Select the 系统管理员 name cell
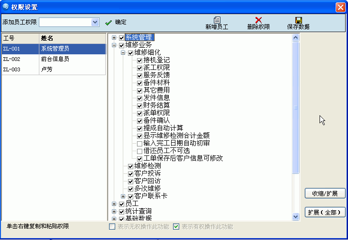Screen dimensions: 348x240 [73, 49]
